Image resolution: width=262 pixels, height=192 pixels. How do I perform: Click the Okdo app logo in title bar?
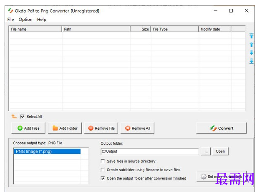(10, 11)
